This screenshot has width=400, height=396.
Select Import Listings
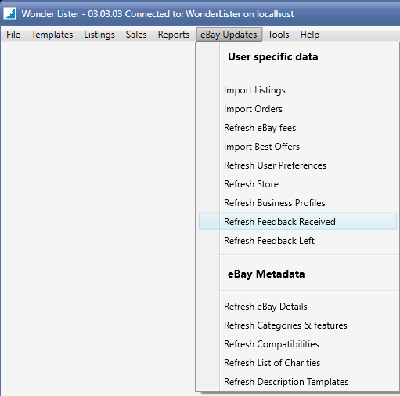coord(297,90)
